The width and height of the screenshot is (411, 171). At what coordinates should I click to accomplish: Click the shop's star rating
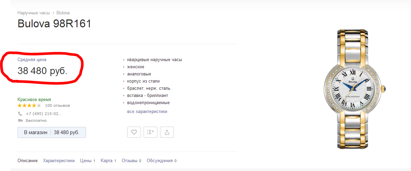(29, 106)
